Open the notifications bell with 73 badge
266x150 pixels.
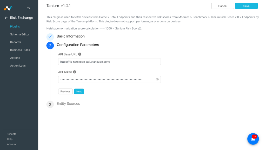click(x=253, y=139)
